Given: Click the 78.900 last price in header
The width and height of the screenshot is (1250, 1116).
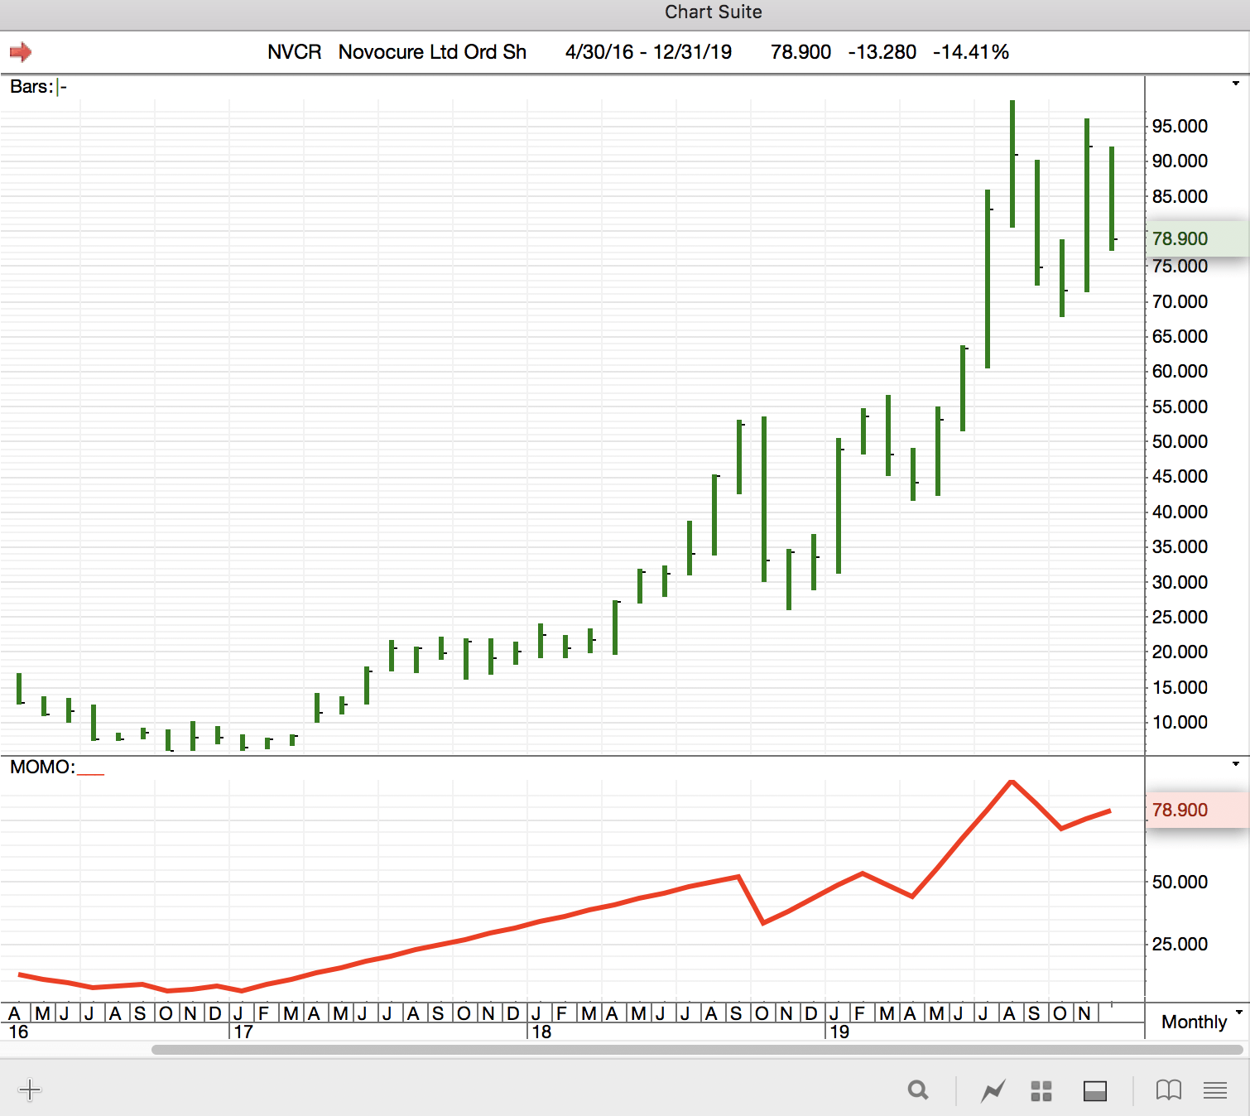Looking at the screenshot, I should [800, 52].
